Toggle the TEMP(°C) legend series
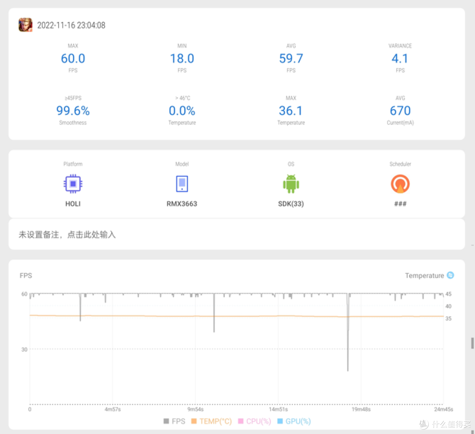 (x=212, y=421)
